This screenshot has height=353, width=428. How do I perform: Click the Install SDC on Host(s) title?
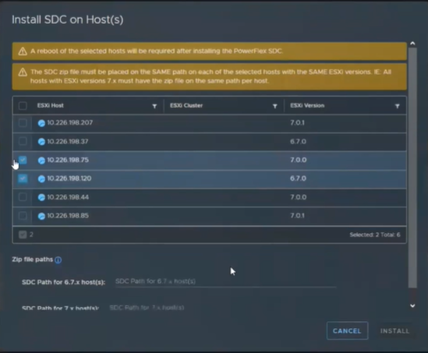pyautogui.click(x=68, y=19)
